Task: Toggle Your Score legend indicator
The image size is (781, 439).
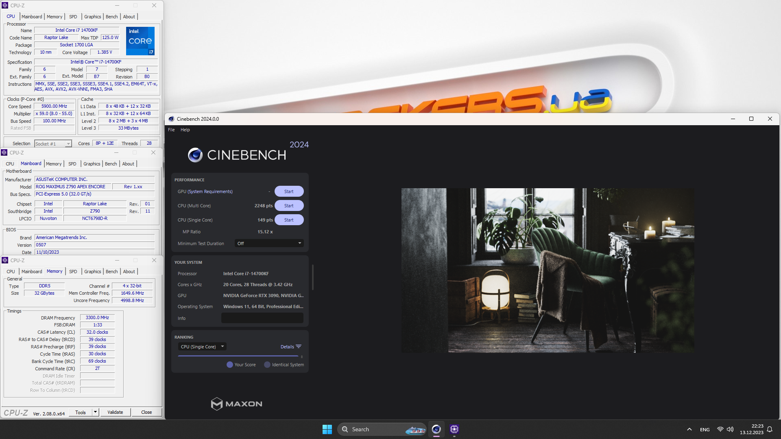Action: (x=230, y=365)
